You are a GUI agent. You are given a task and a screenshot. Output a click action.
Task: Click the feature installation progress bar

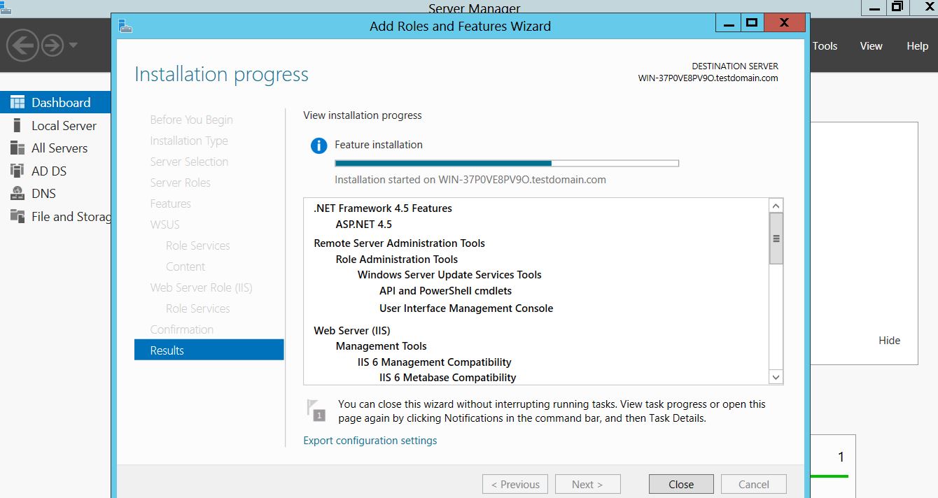507,164
